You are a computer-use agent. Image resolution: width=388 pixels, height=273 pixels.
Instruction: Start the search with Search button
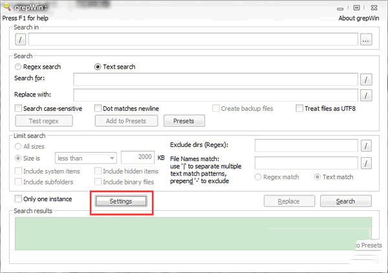coord(345,201)
